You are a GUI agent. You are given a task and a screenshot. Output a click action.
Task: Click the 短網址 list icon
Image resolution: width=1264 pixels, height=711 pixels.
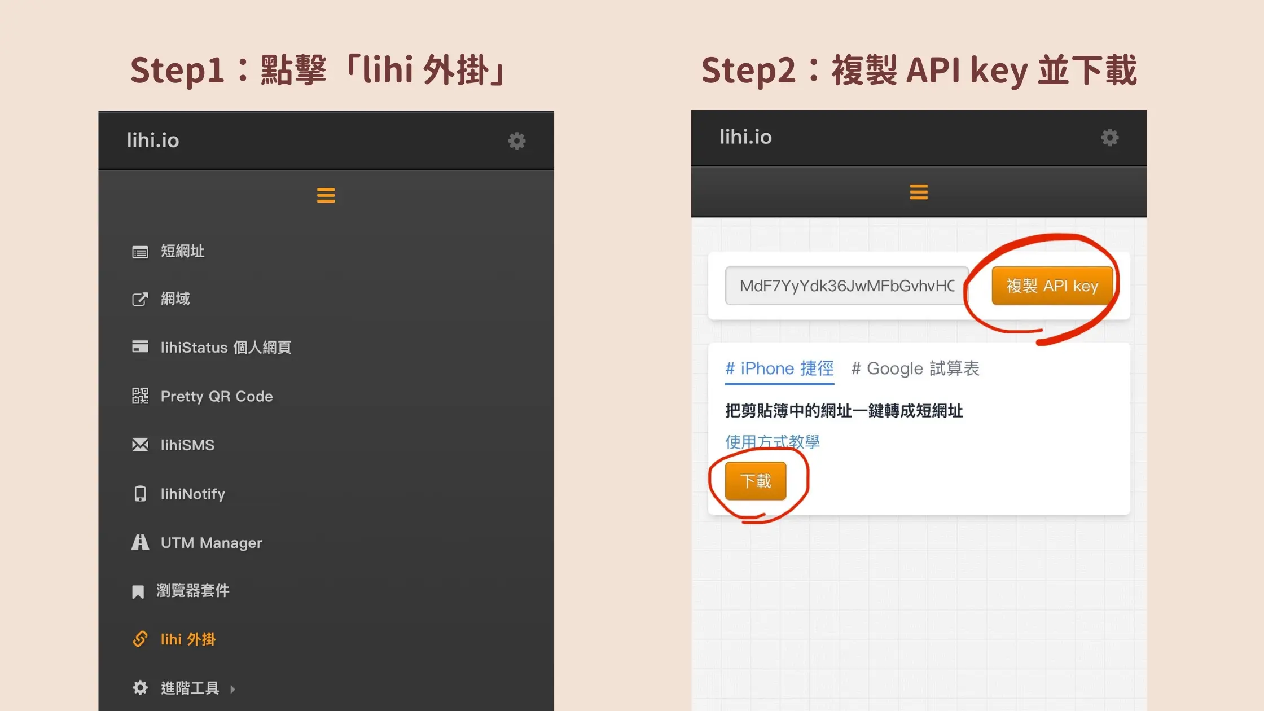(140, 252)
